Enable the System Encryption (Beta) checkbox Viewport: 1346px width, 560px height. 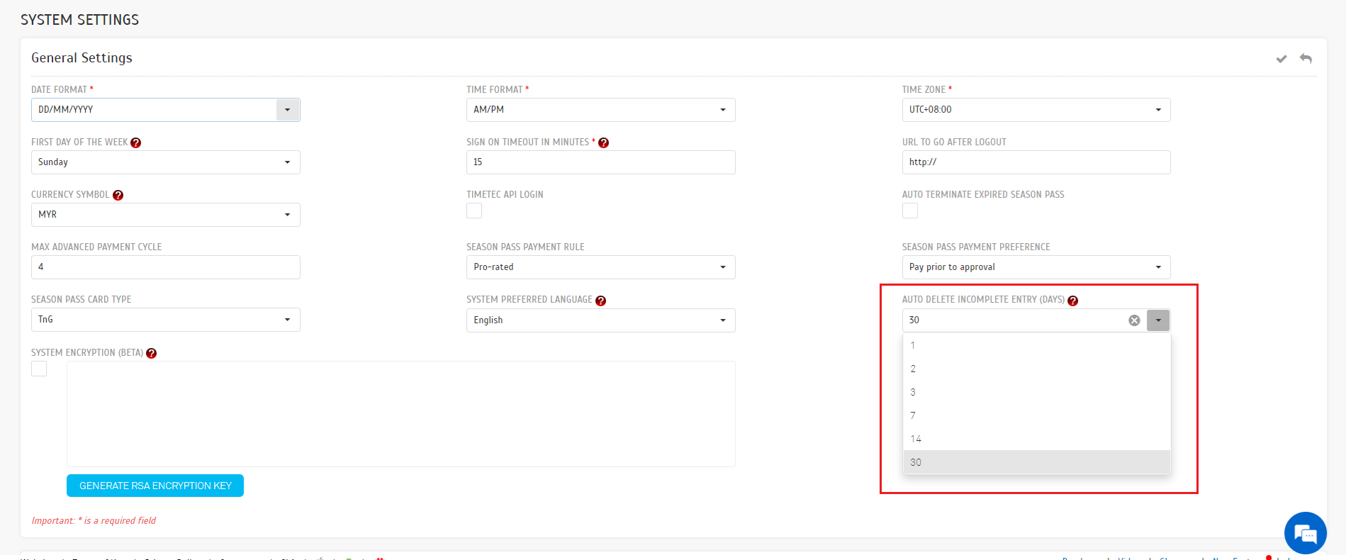39,369
